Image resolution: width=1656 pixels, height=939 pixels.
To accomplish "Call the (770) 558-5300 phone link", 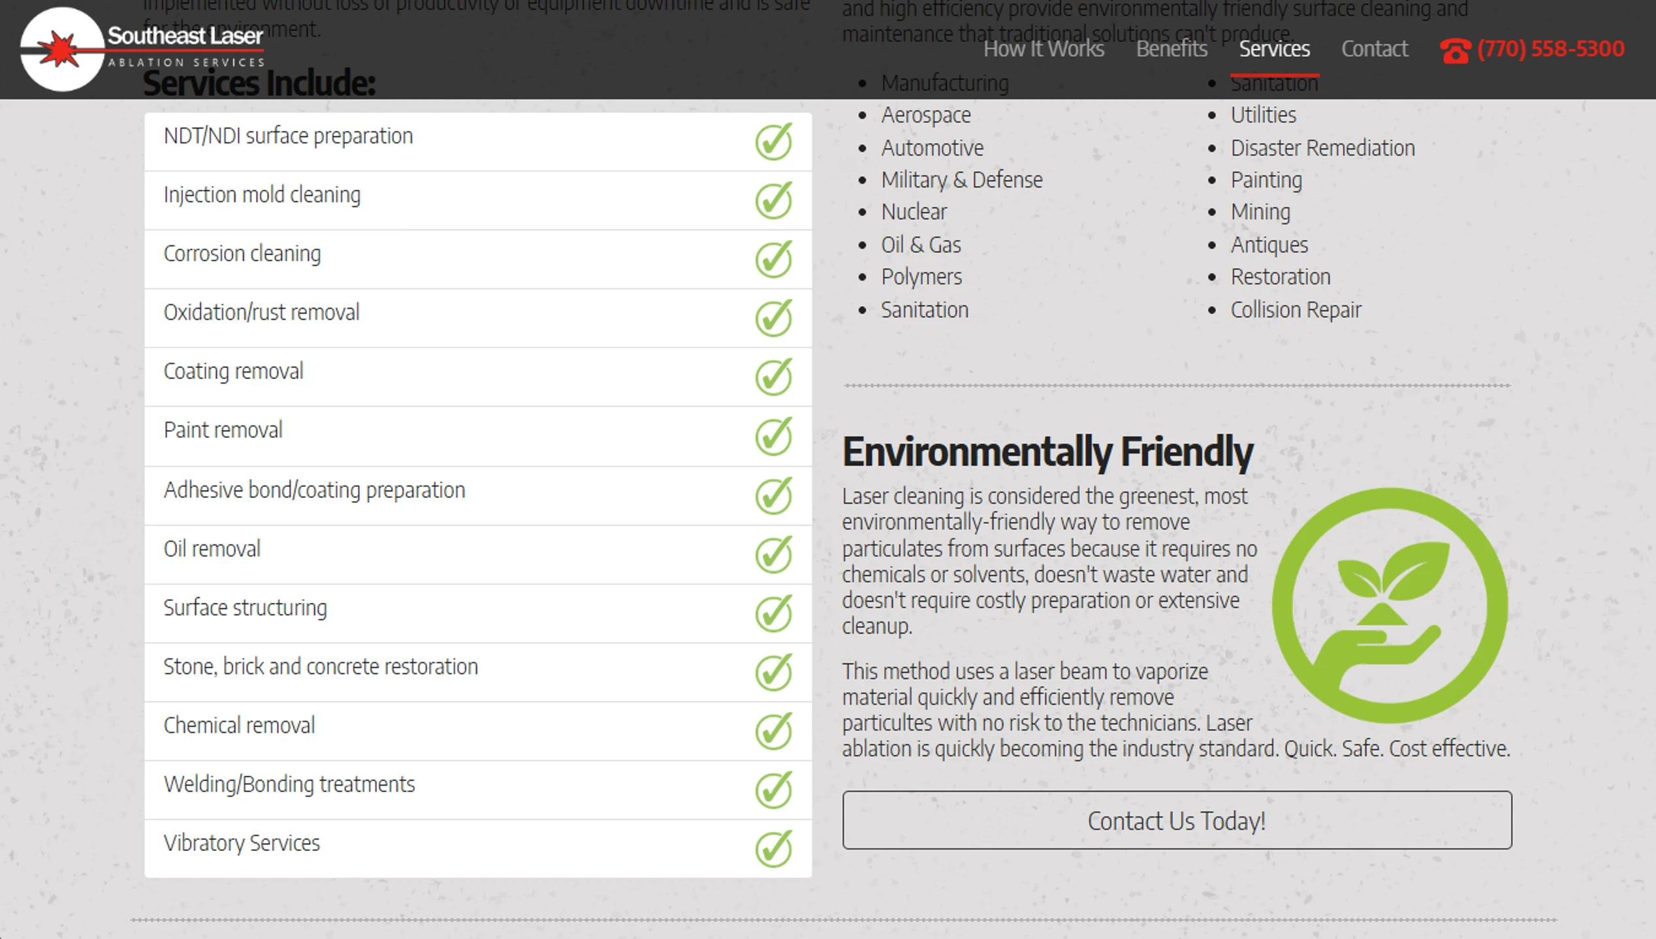I will pyautogui.click(x=1550, y=49).
